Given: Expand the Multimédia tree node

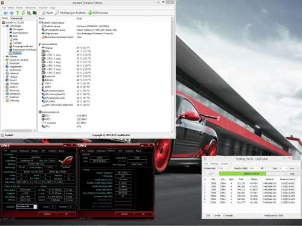Looking at the screenshot, I should pyautogui.click(x=4, y=70).
